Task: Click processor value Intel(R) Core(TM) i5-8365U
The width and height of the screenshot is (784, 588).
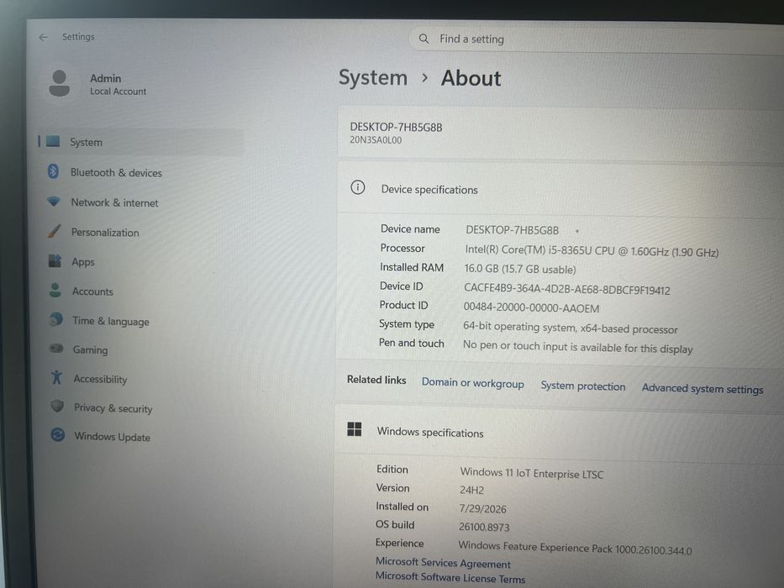Action: coord(592,251)
